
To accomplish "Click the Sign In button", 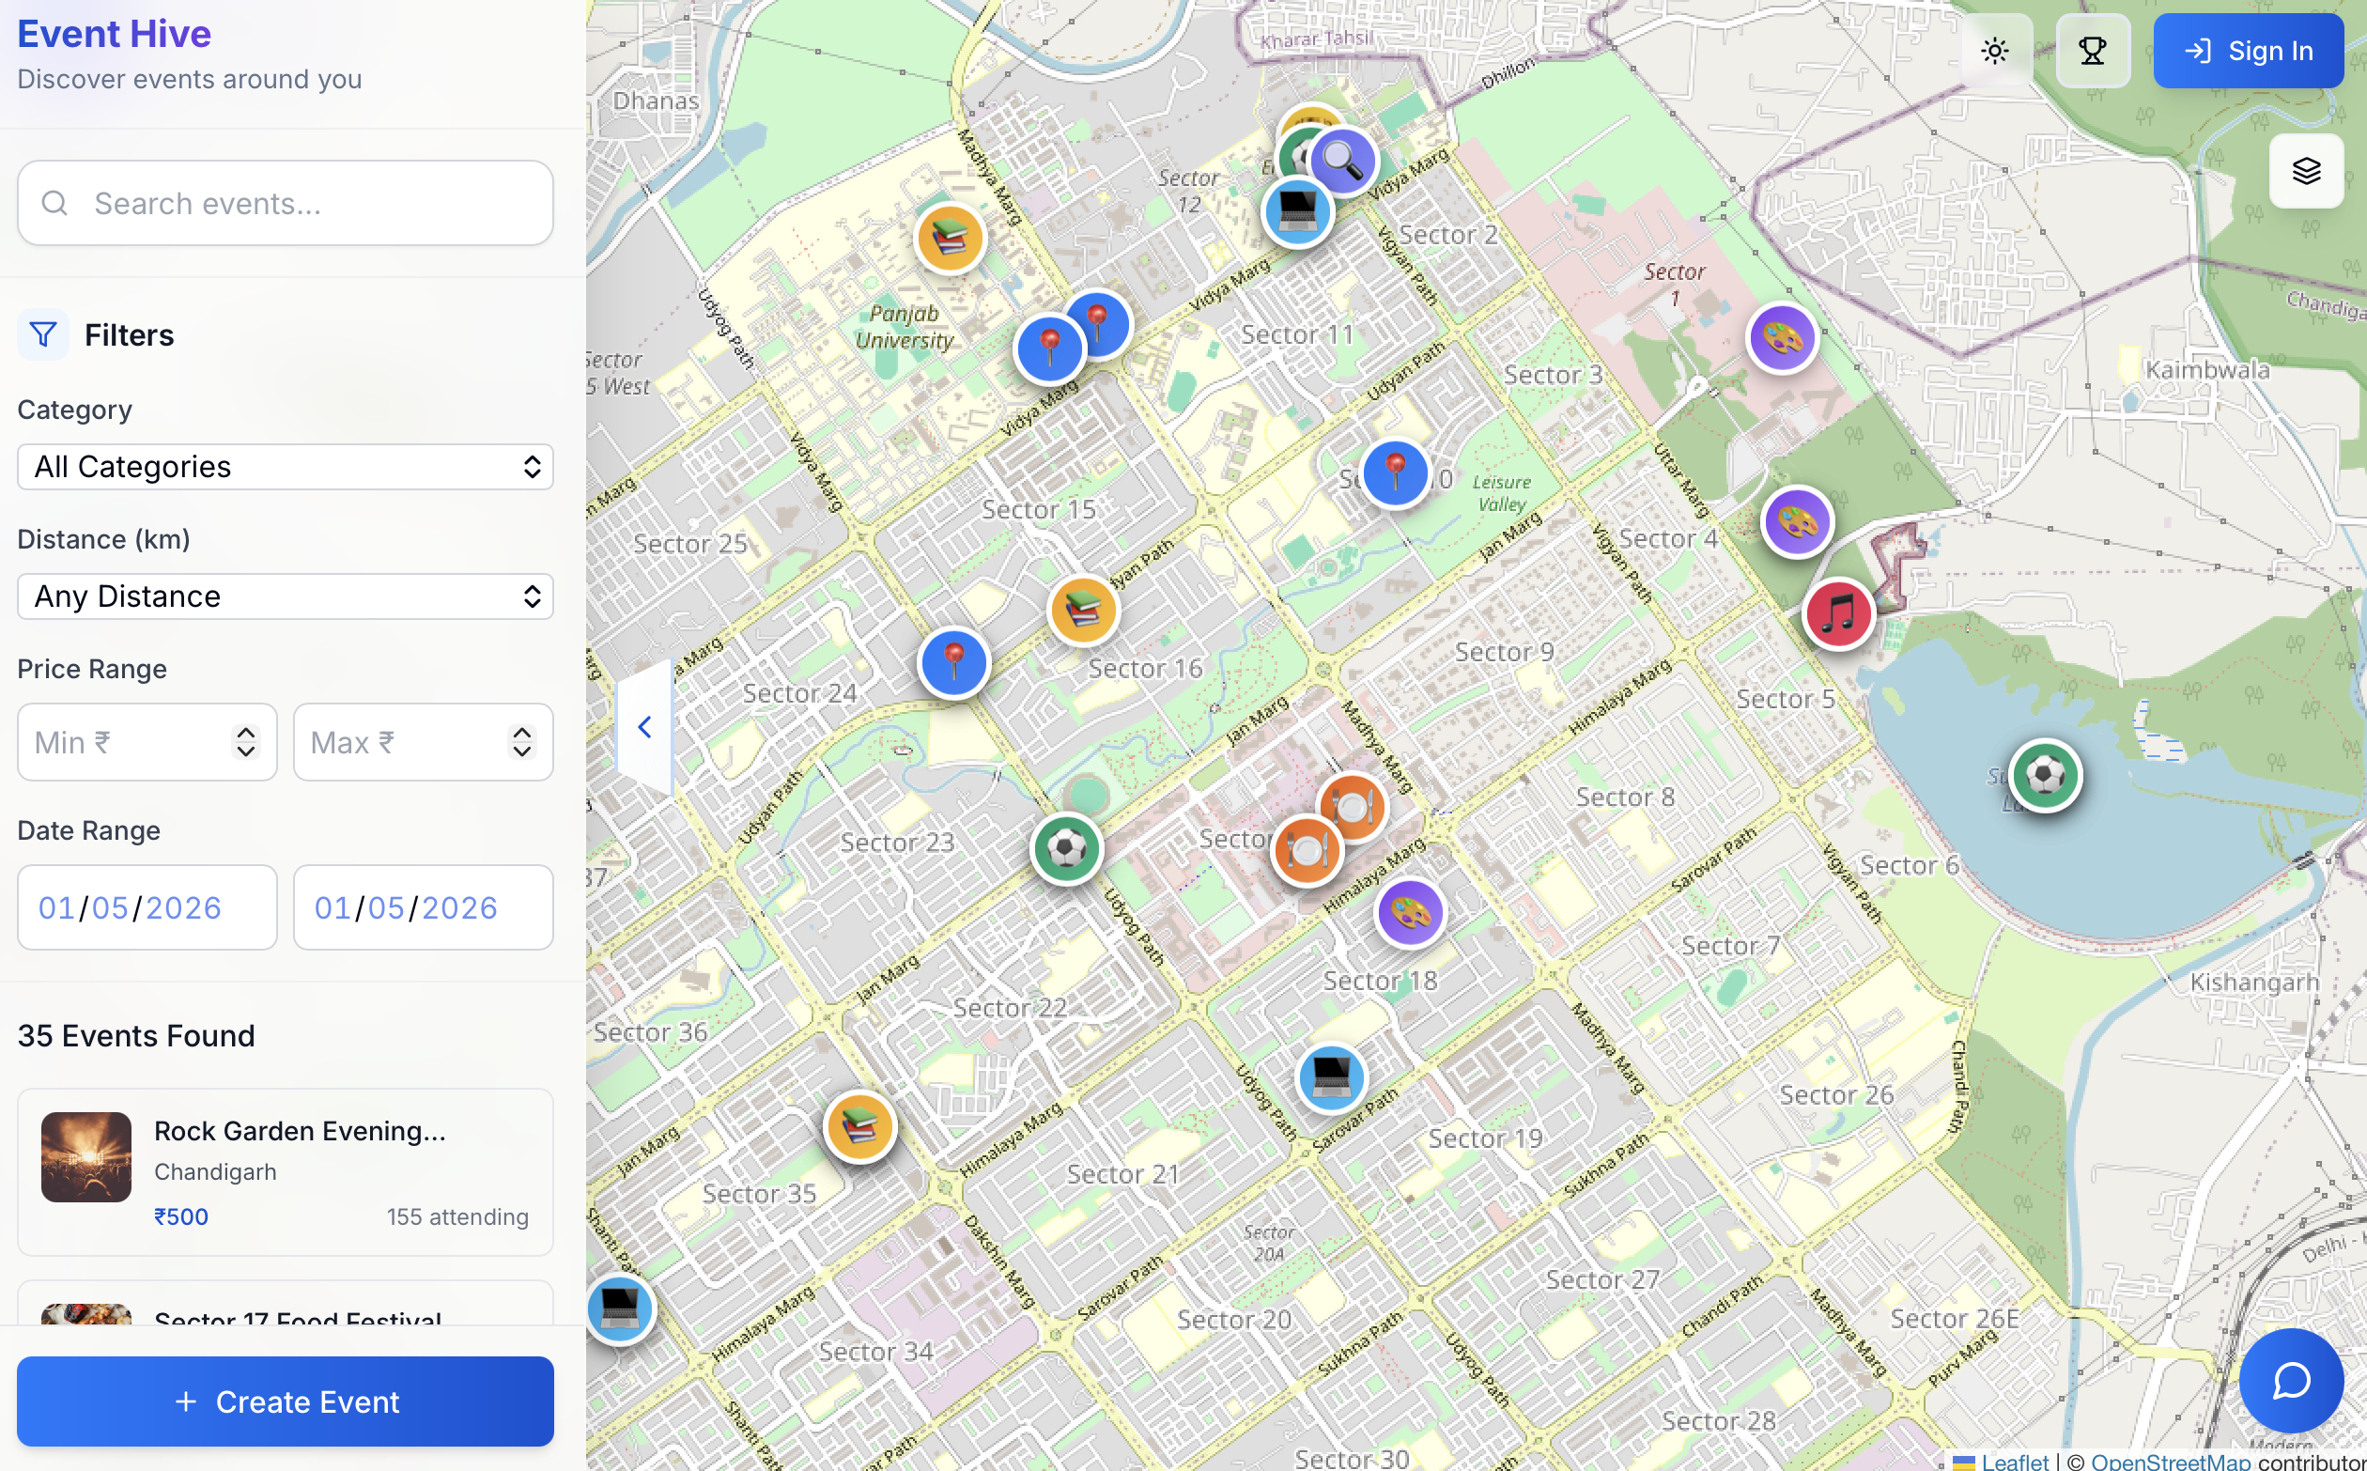I will click(2248, 51).
